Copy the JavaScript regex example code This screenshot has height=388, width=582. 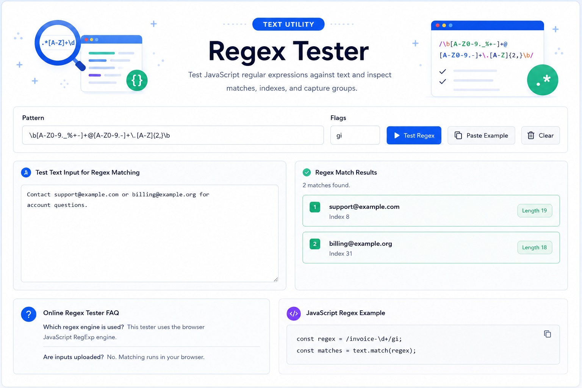point(548,334)
